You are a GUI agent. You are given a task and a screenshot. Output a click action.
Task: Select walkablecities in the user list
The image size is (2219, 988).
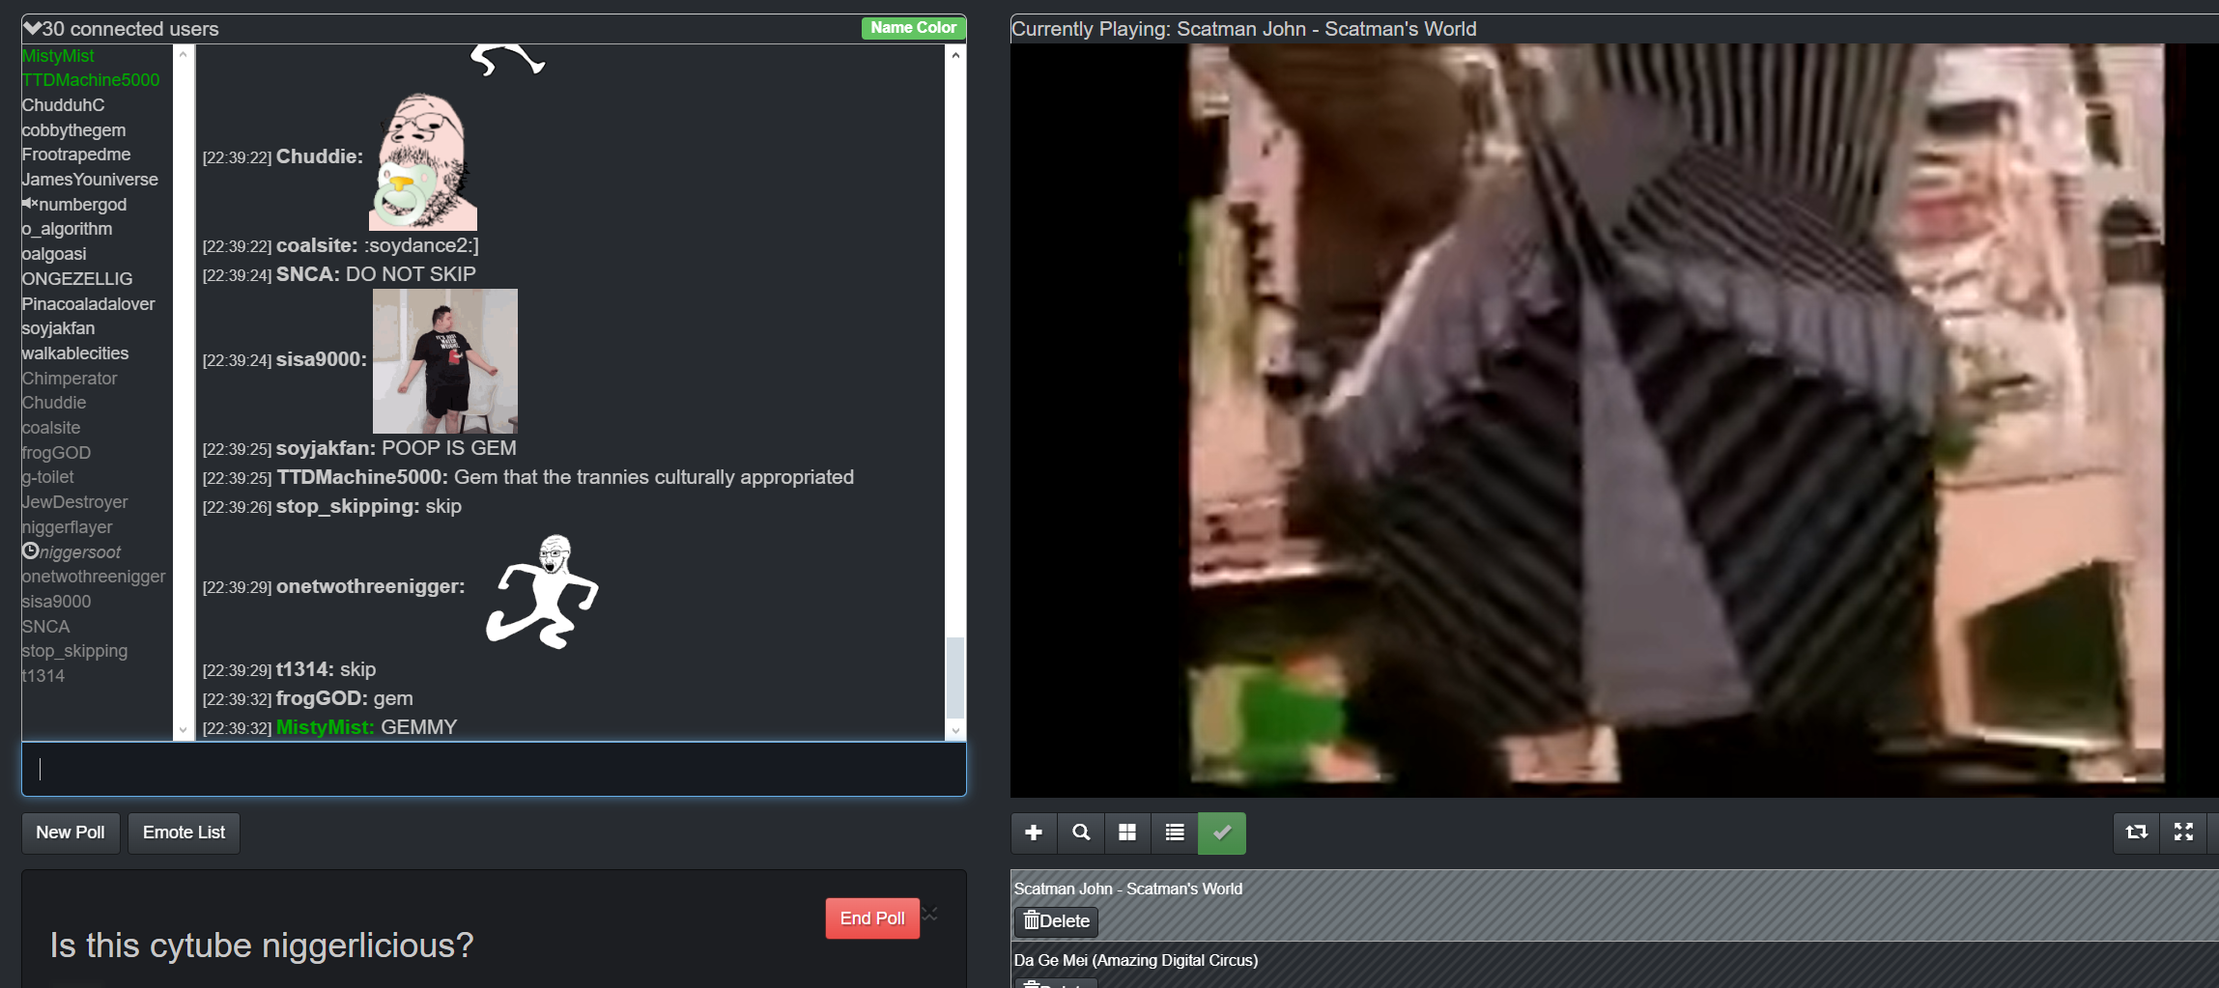coord(75,353)
